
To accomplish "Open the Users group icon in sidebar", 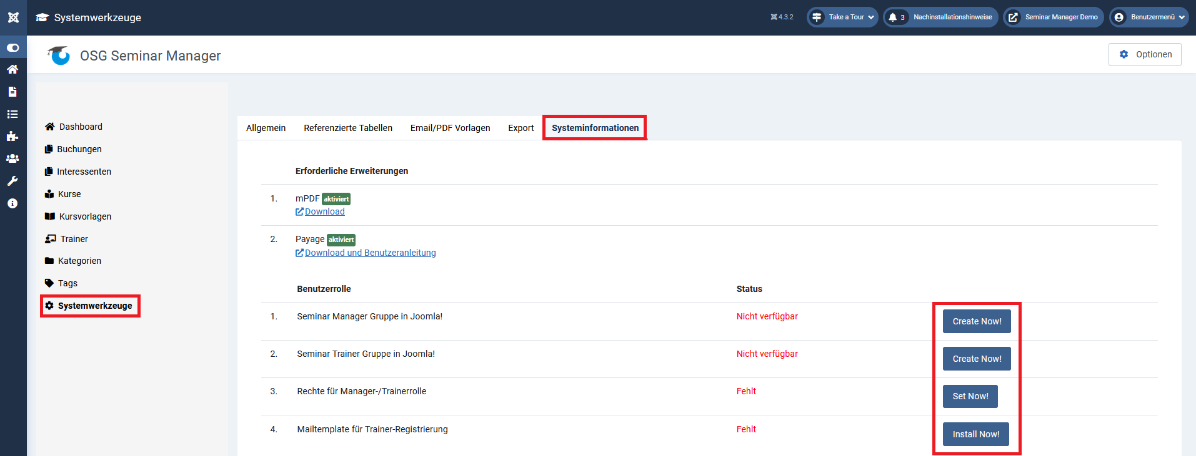I will [x=12, y=159].
